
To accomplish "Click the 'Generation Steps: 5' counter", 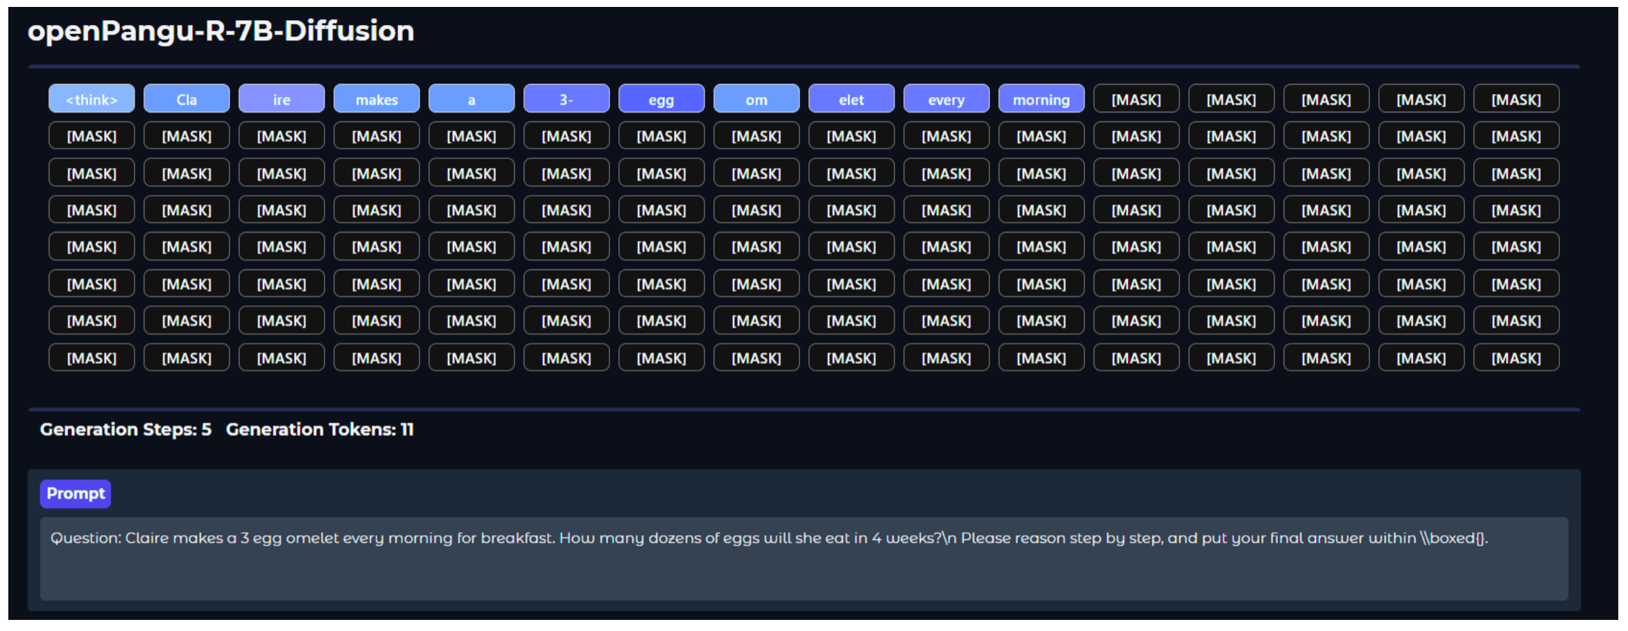I will [125, 430].
